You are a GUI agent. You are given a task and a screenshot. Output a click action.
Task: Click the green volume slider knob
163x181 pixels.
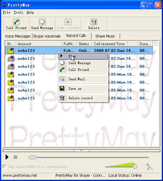pyautogui.click(x=135, y=167)
